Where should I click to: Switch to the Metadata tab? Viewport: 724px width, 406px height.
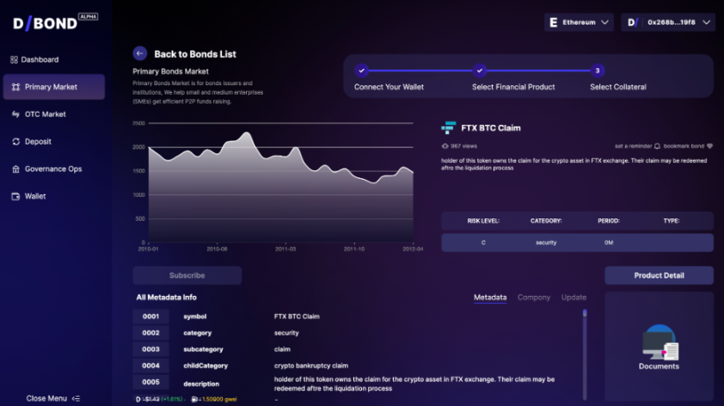click(x=490, y=298)
